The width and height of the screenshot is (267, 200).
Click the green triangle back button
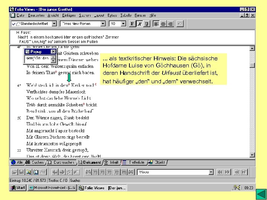pyautogui.click(x=261, y=194)
